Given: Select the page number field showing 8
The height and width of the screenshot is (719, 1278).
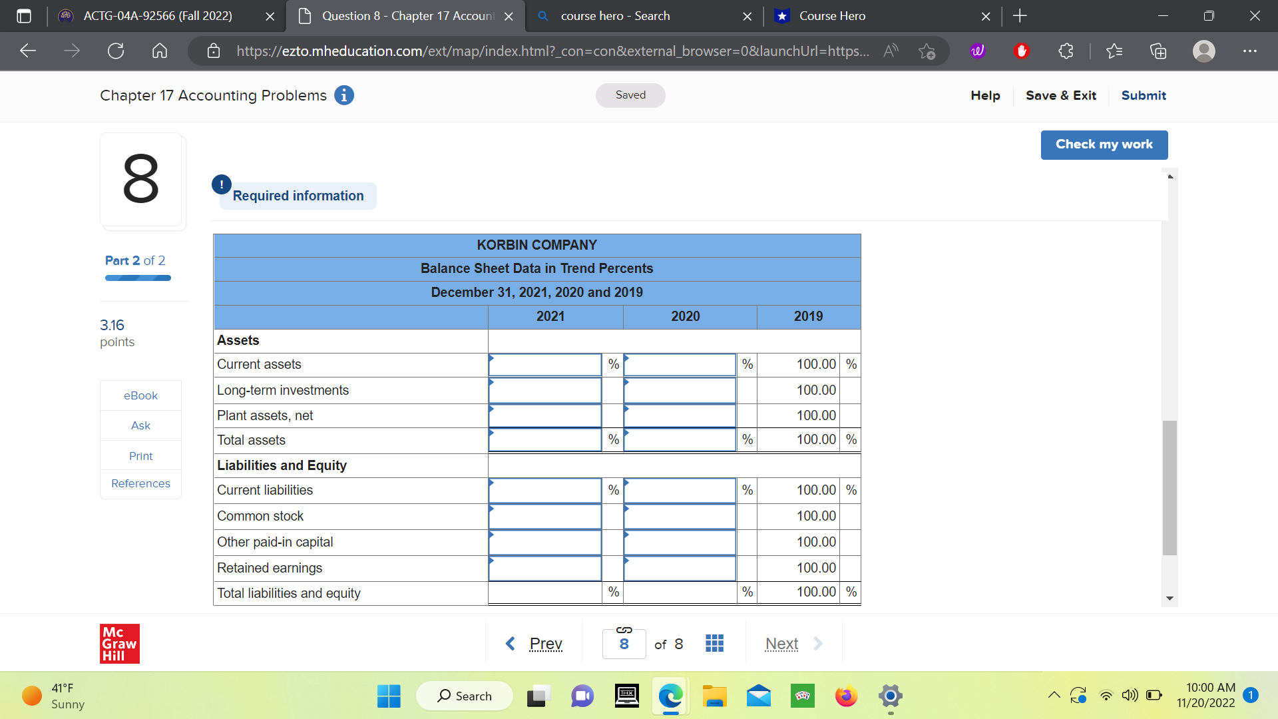Looking at the screenshot, I should click(x=624, y=643).
